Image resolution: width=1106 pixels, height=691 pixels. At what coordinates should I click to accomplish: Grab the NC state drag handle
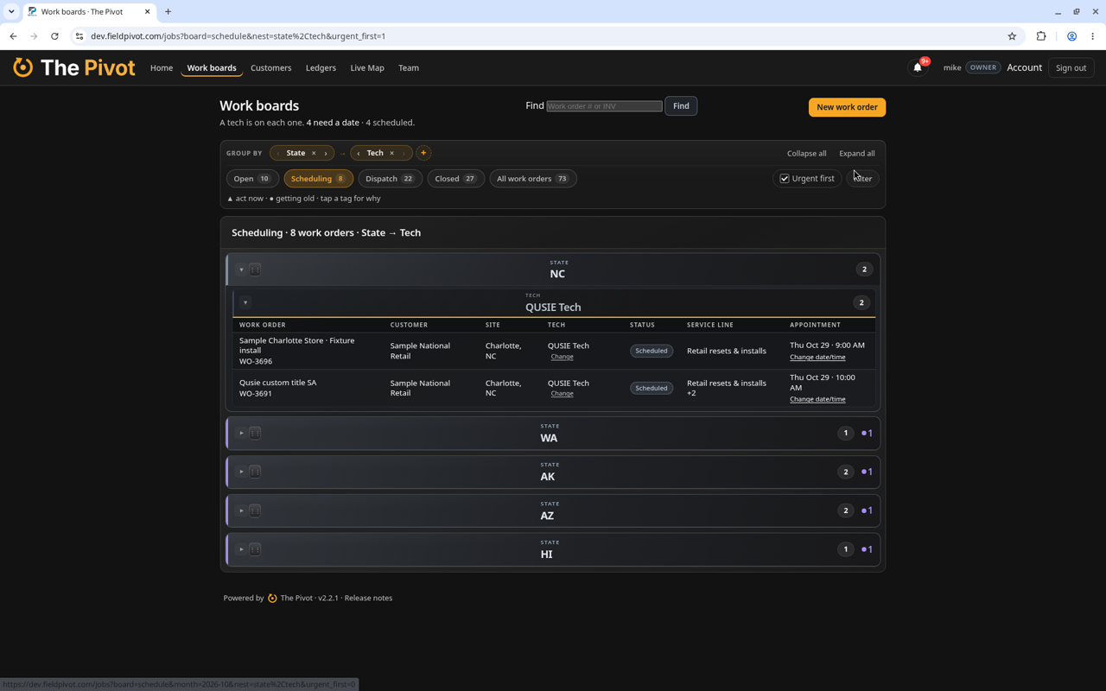[x=255, y=269]
